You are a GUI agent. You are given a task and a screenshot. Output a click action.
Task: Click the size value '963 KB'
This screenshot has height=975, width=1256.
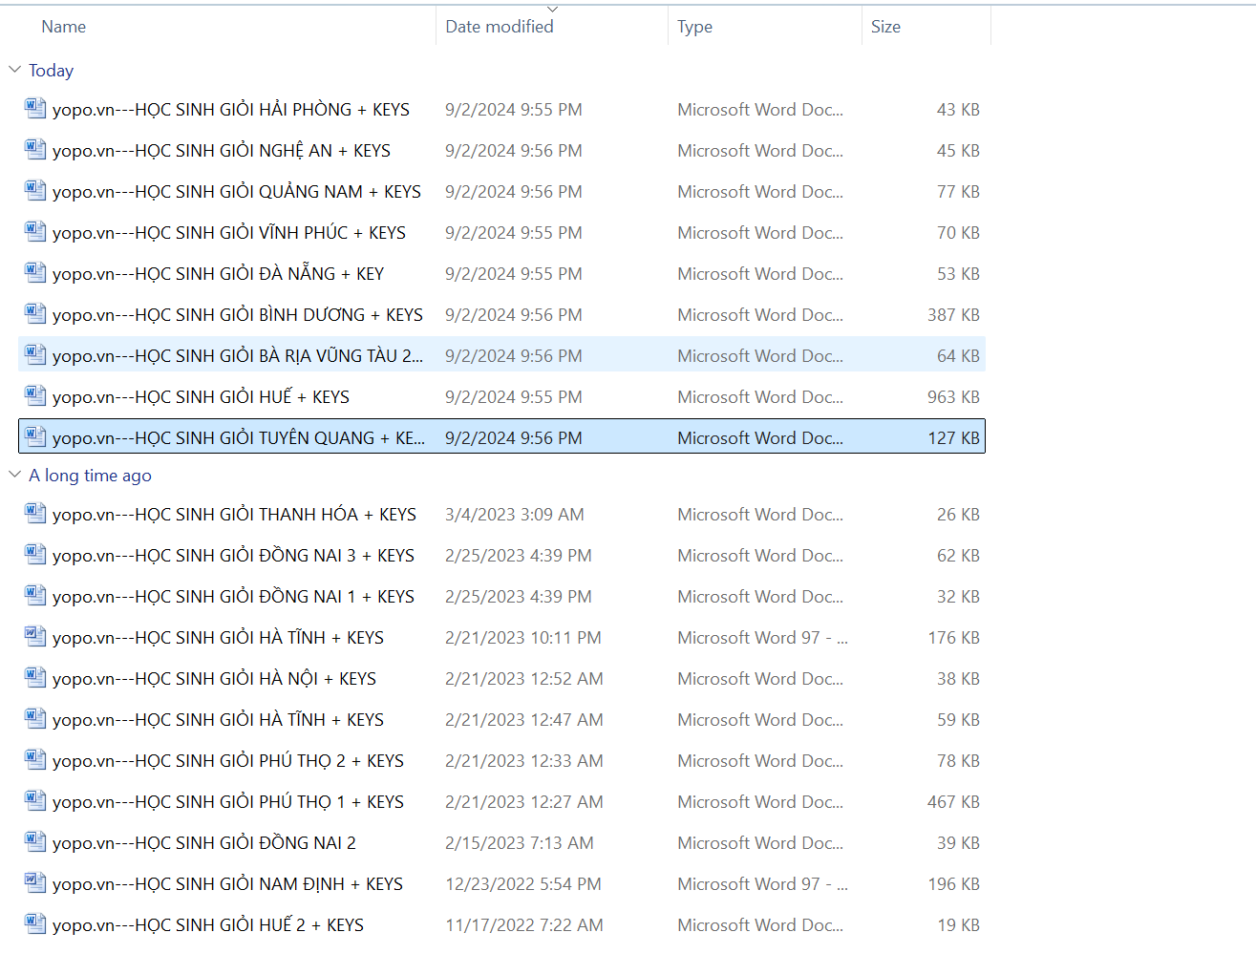(x=953, y=397)
